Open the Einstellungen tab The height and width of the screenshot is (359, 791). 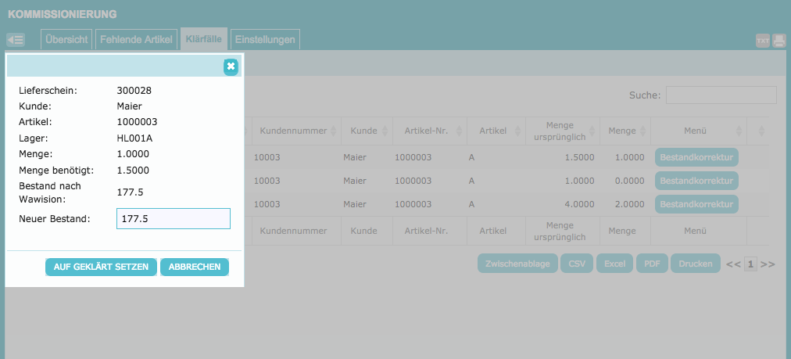point(266,39)
